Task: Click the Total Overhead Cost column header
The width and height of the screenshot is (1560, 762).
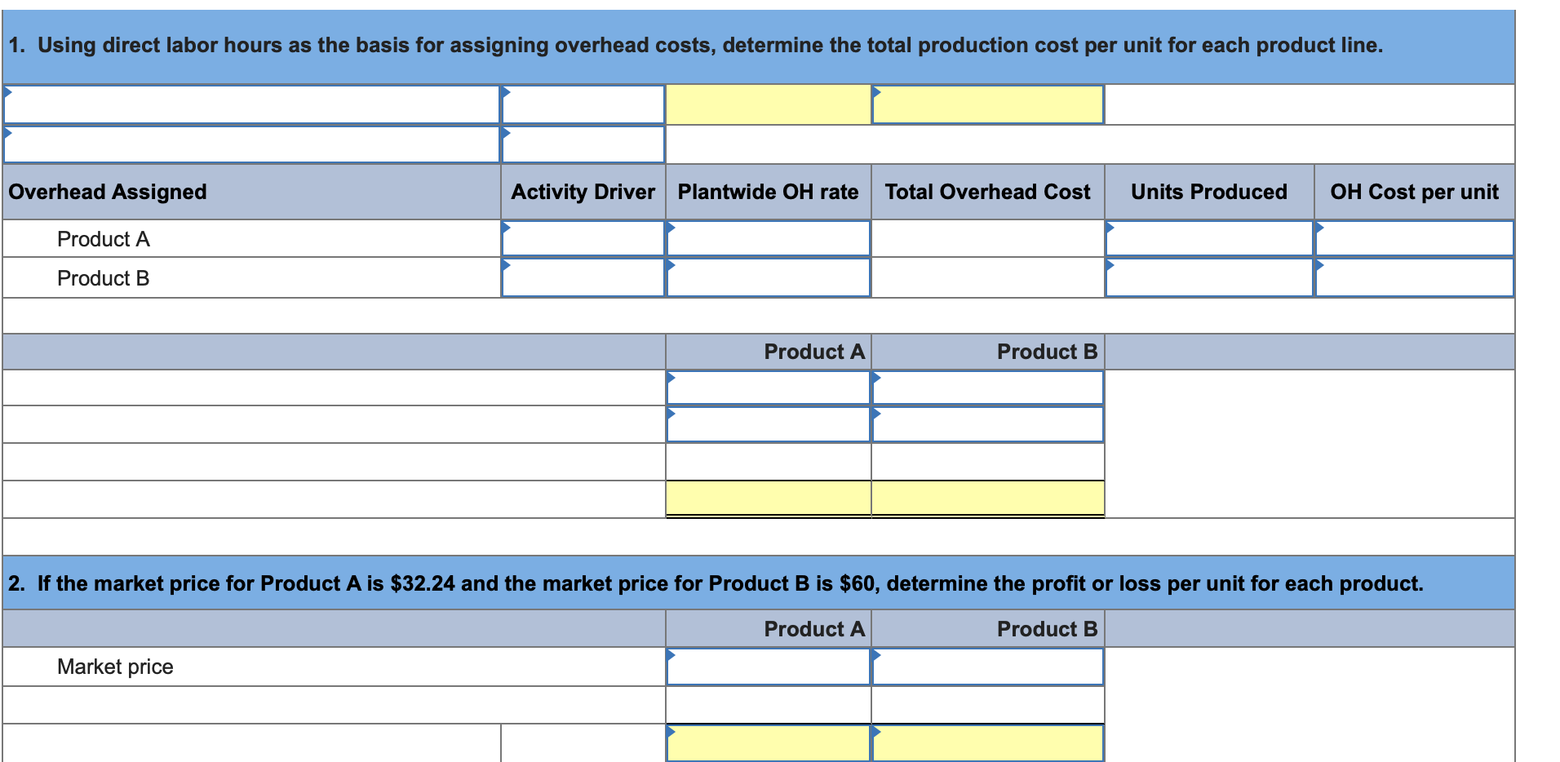Action: (x=987, y=192)
